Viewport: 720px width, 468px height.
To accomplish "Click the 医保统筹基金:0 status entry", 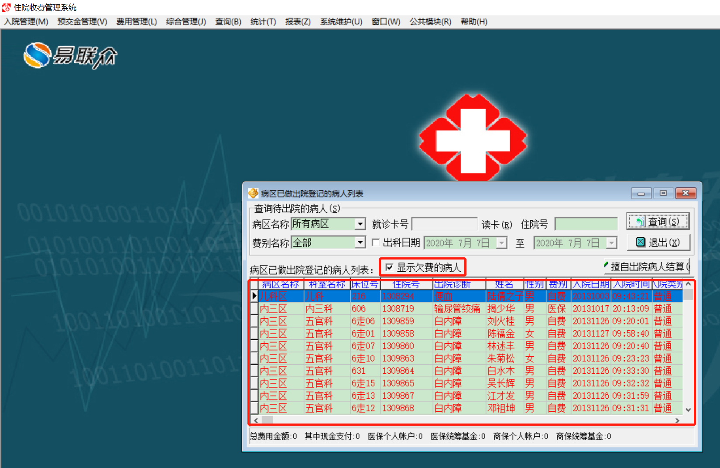I will click(x=458, y=436).
